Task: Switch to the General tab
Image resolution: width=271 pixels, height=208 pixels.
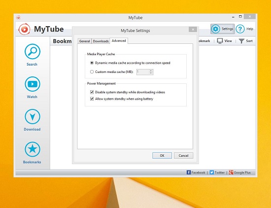Action: 85,41
